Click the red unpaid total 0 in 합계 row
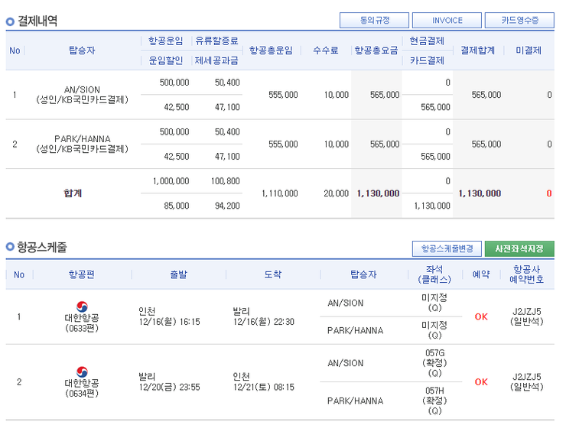The image size is (566, 425). (548, 193)
